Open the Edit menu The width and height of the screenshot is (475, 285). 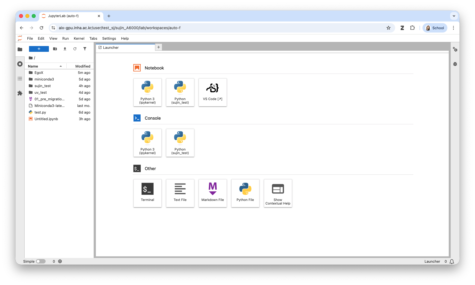click(x=41, y=38)
